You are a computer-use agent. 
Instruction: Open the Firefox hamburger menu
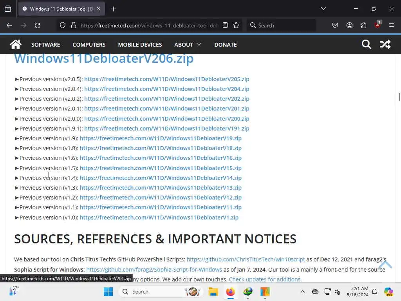(x=392, y=25)
